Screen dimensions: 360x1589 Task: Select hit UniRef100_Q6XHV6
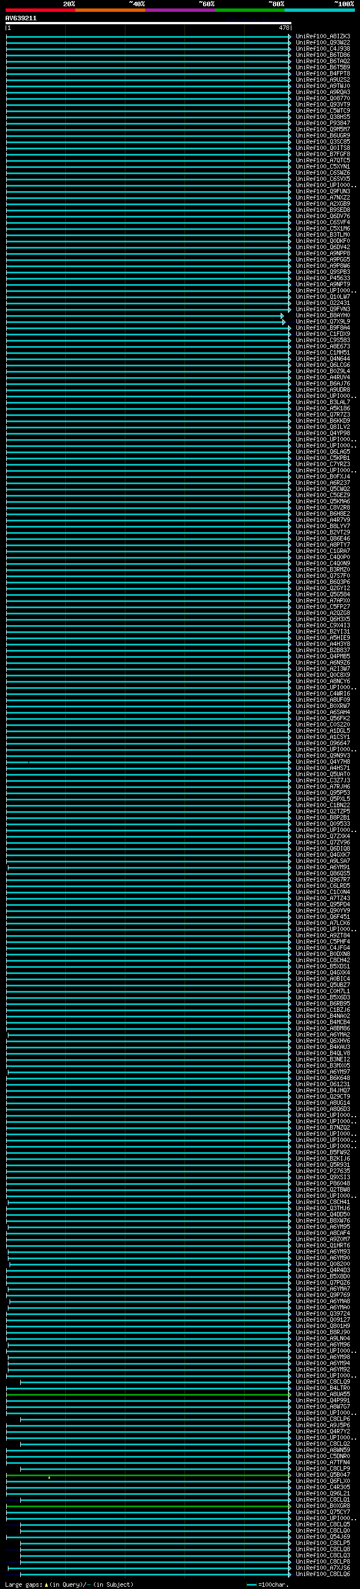point(322,1041)
